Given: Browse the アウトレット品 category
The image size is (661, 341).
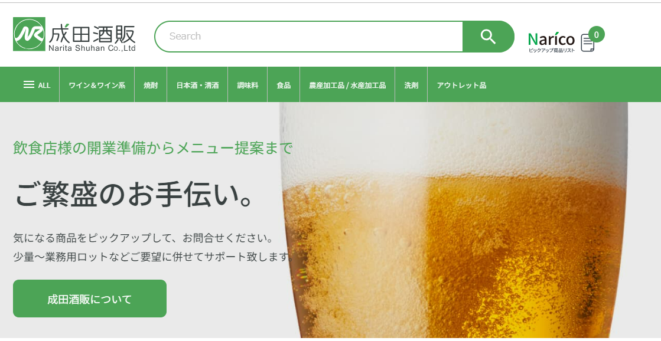Looking at the screenshot, I should pos(461,85).
